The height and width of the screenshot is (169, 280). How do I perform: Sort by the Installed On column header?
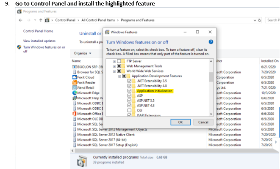[270, 61]
